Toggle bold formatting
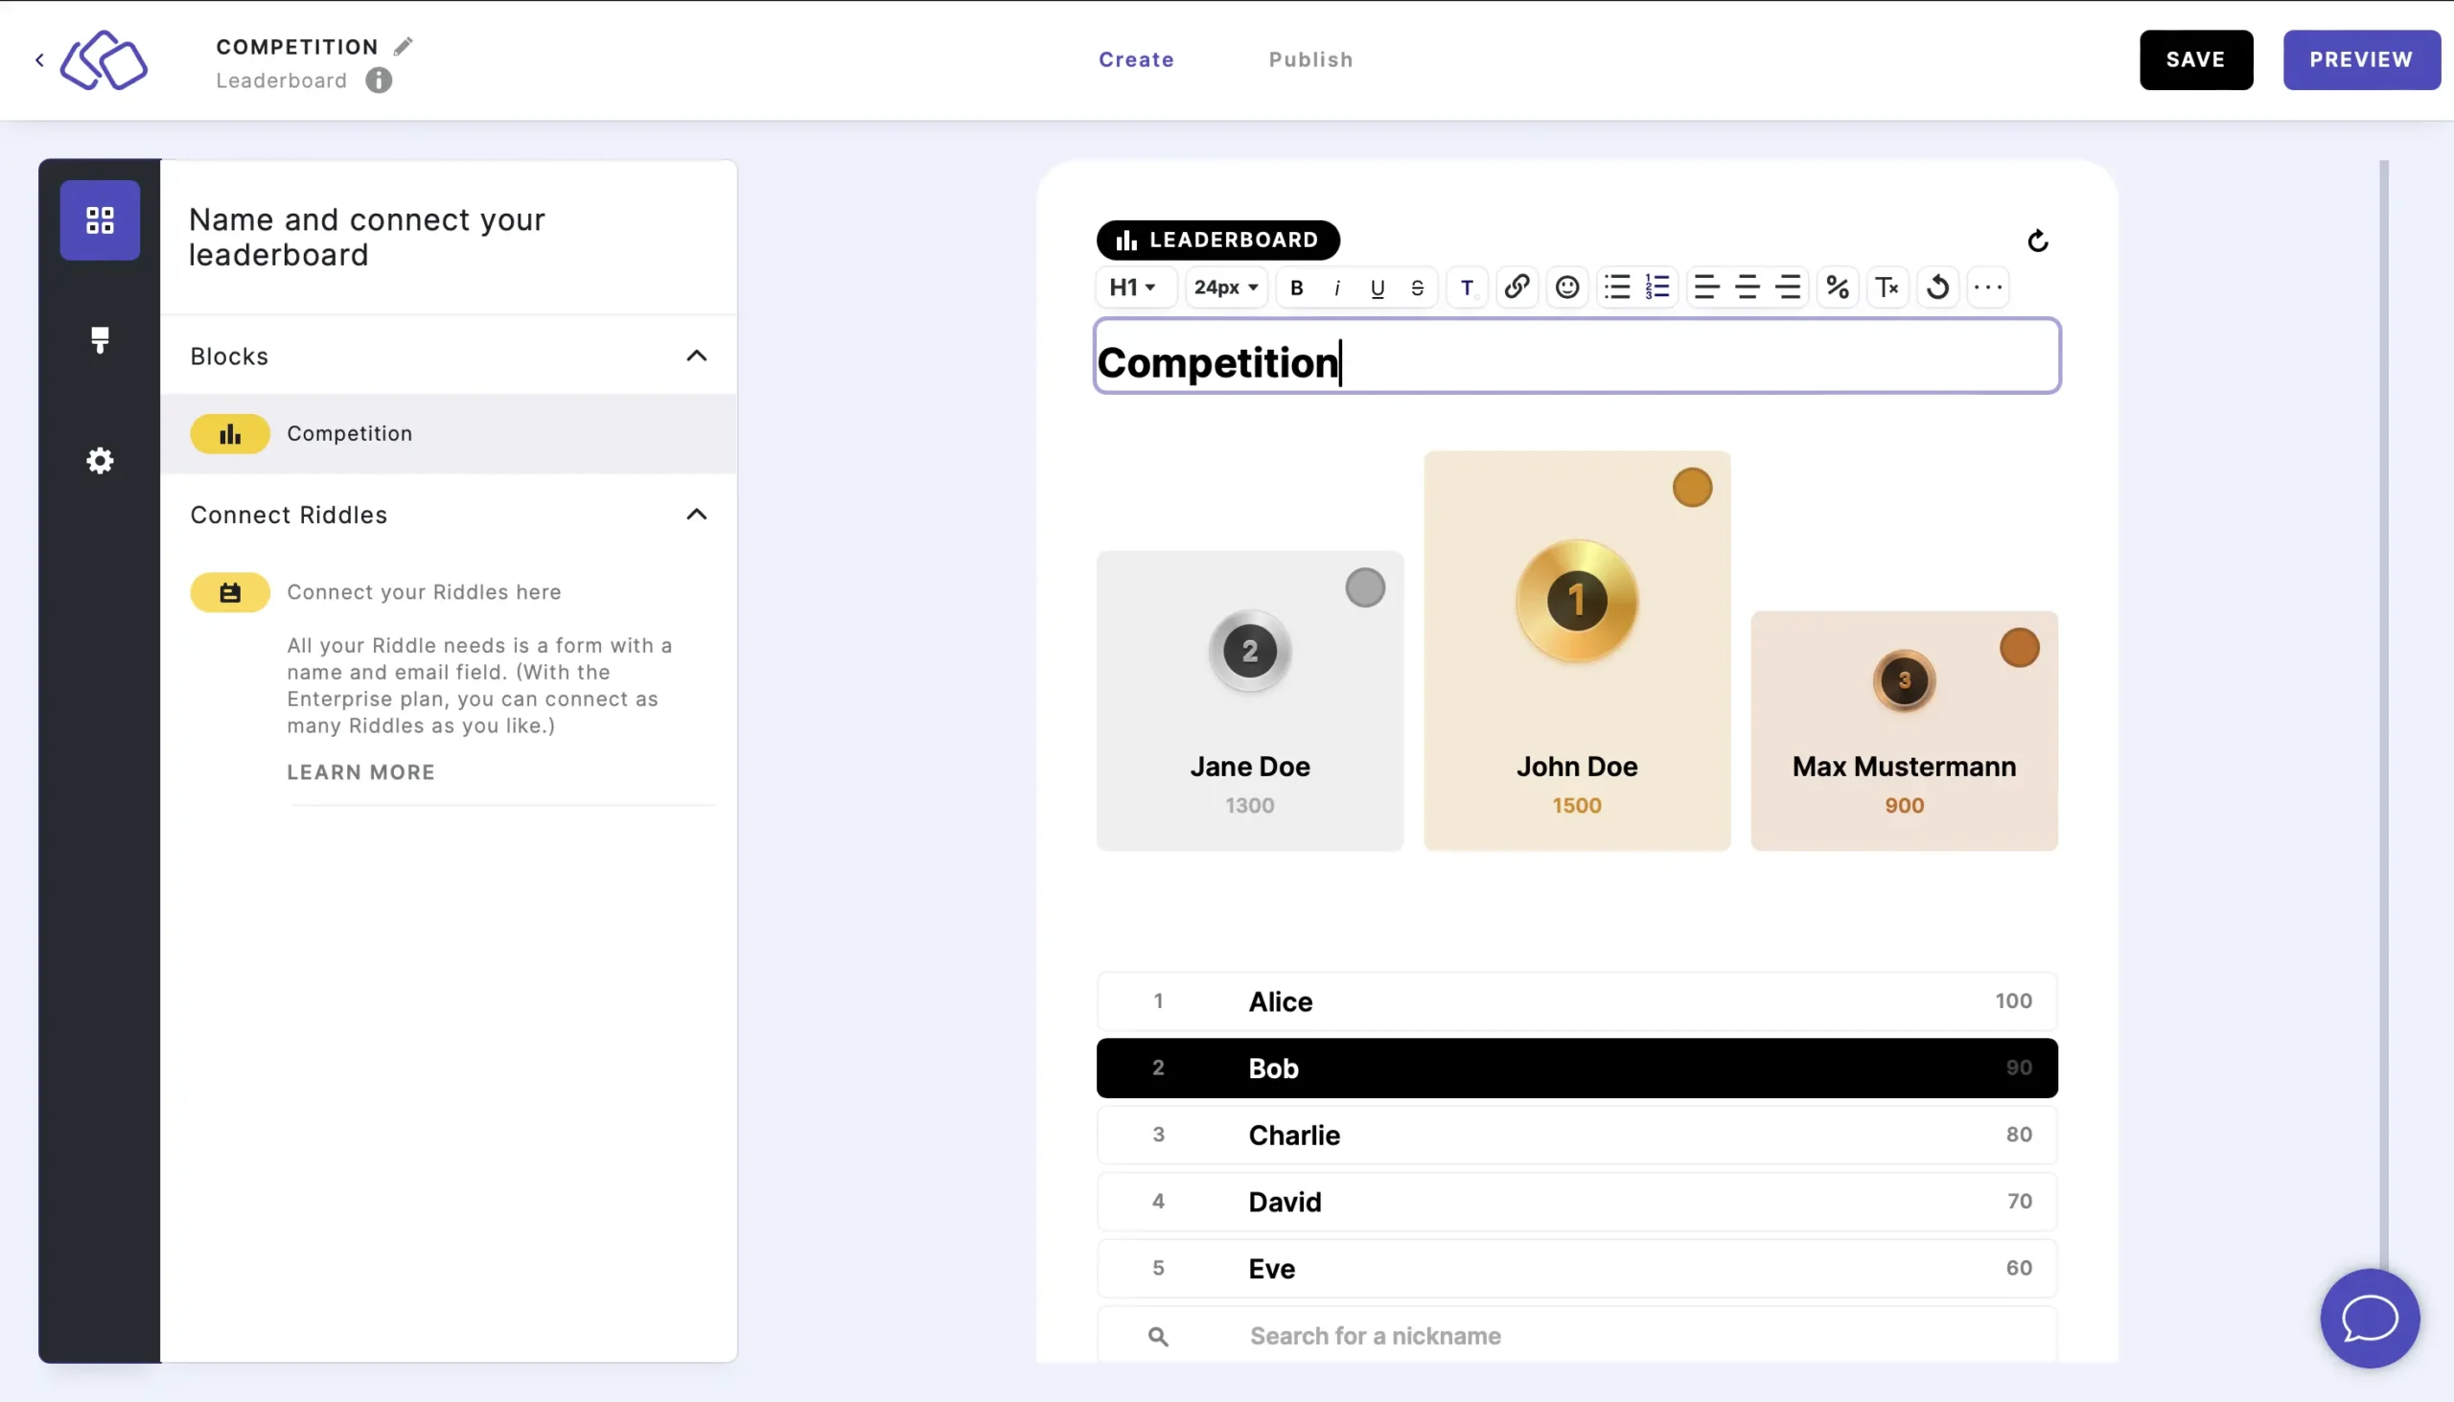2454x1402 pixels. tap(1296, 287)
